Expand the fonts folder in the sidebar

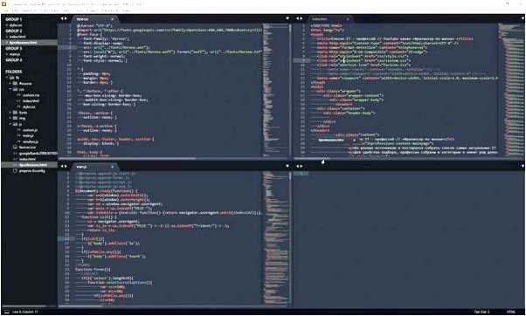[10, 113]
